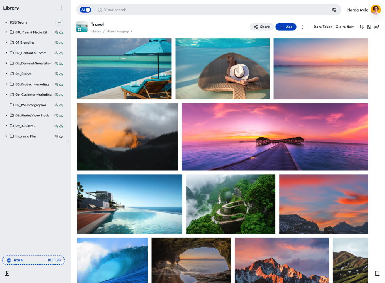Share the Travel album

click(262, 27)
